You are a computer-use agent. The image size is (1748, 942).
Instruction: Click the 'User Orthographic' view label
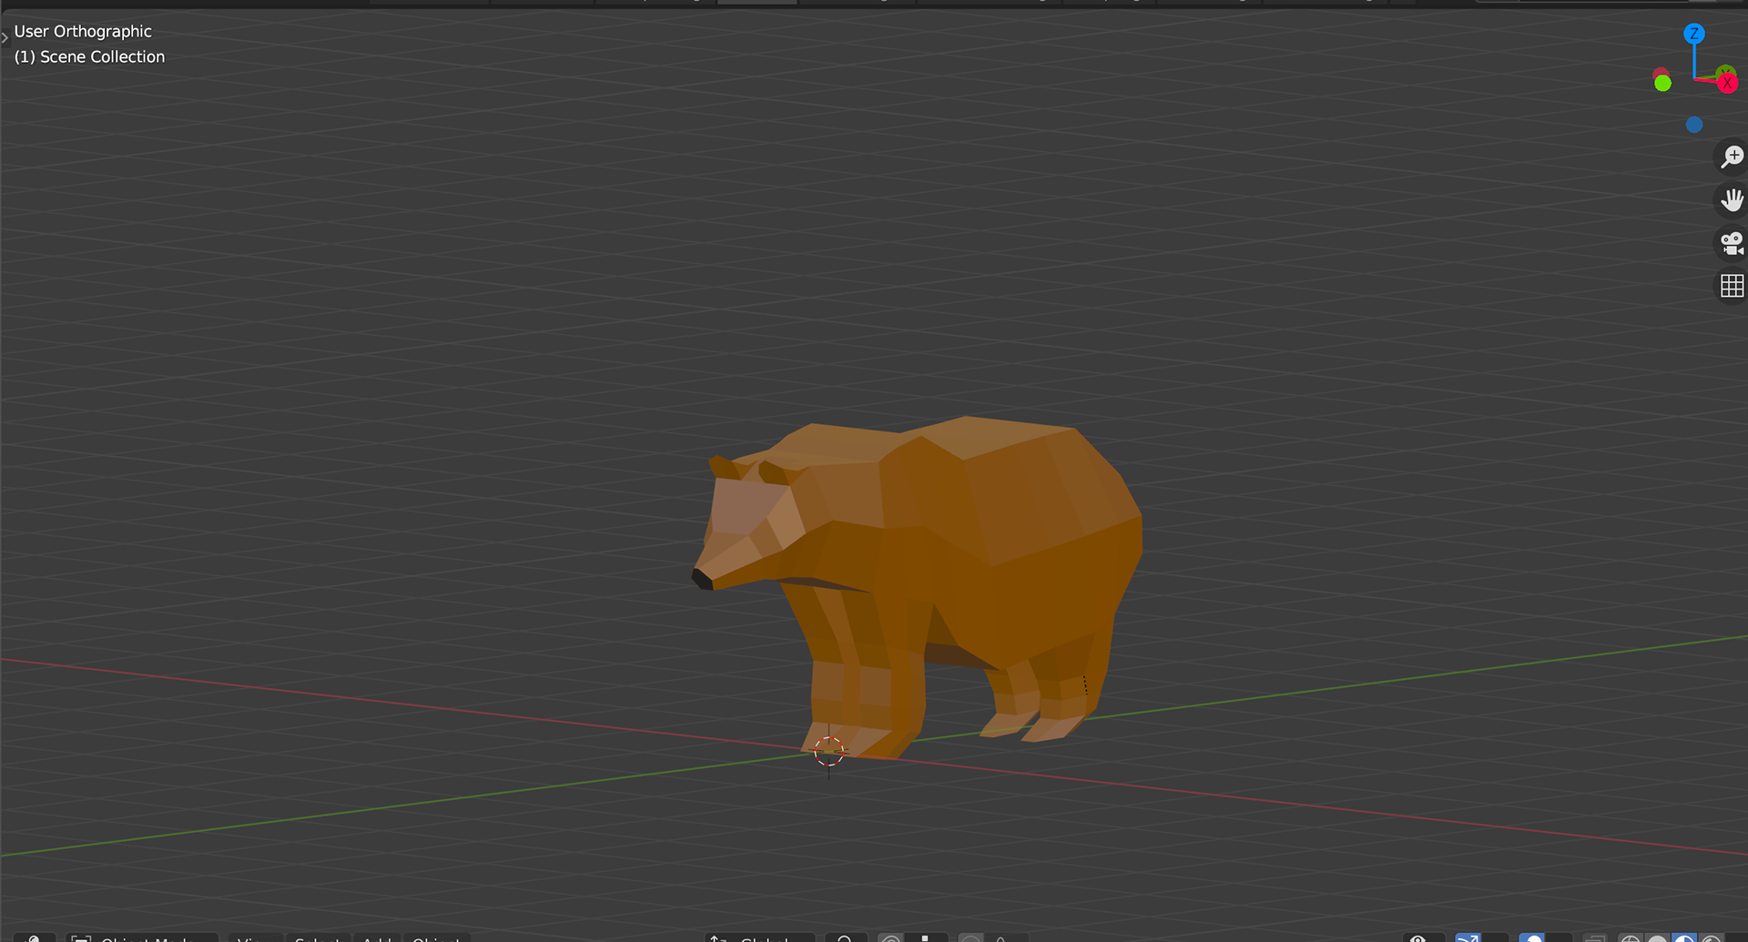(x=83, y=31)
